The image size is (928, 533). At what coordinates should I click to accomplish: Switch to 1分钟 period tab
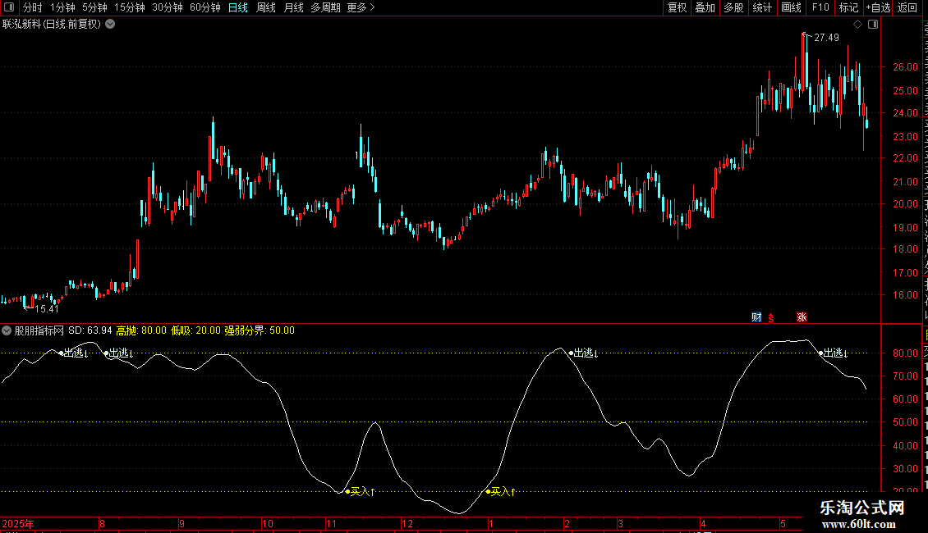62,7
